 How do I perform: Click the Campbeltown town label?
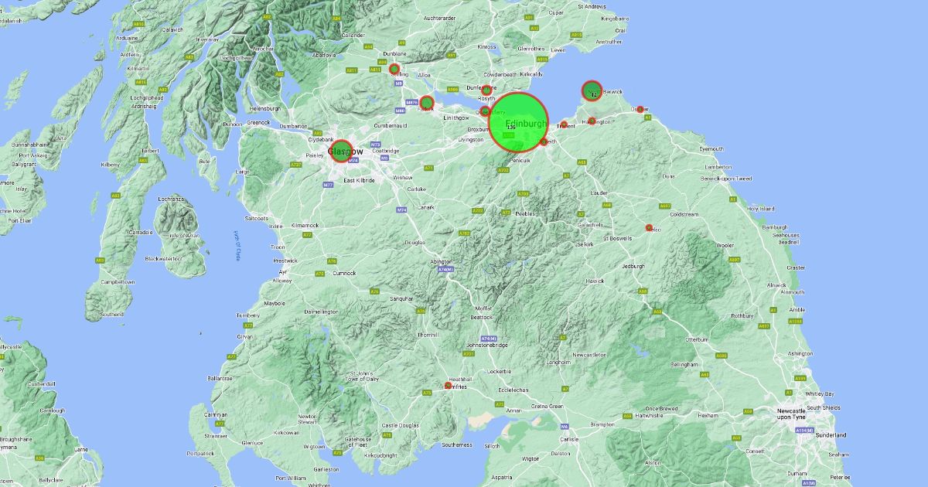point(118,282)
